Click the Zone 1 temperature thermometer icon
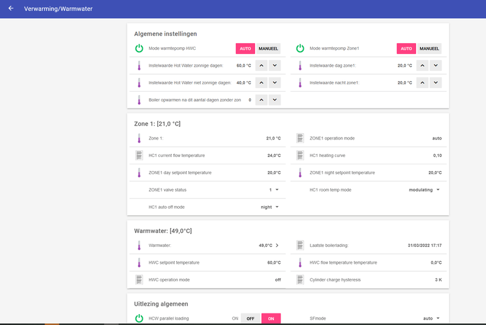 [x=139, y=138]
